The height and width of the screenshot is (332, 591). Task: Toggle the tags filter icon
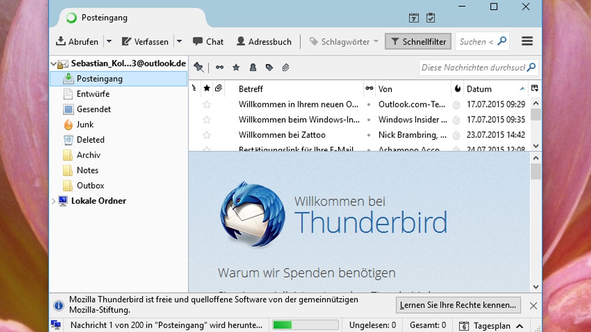[269, 67]
